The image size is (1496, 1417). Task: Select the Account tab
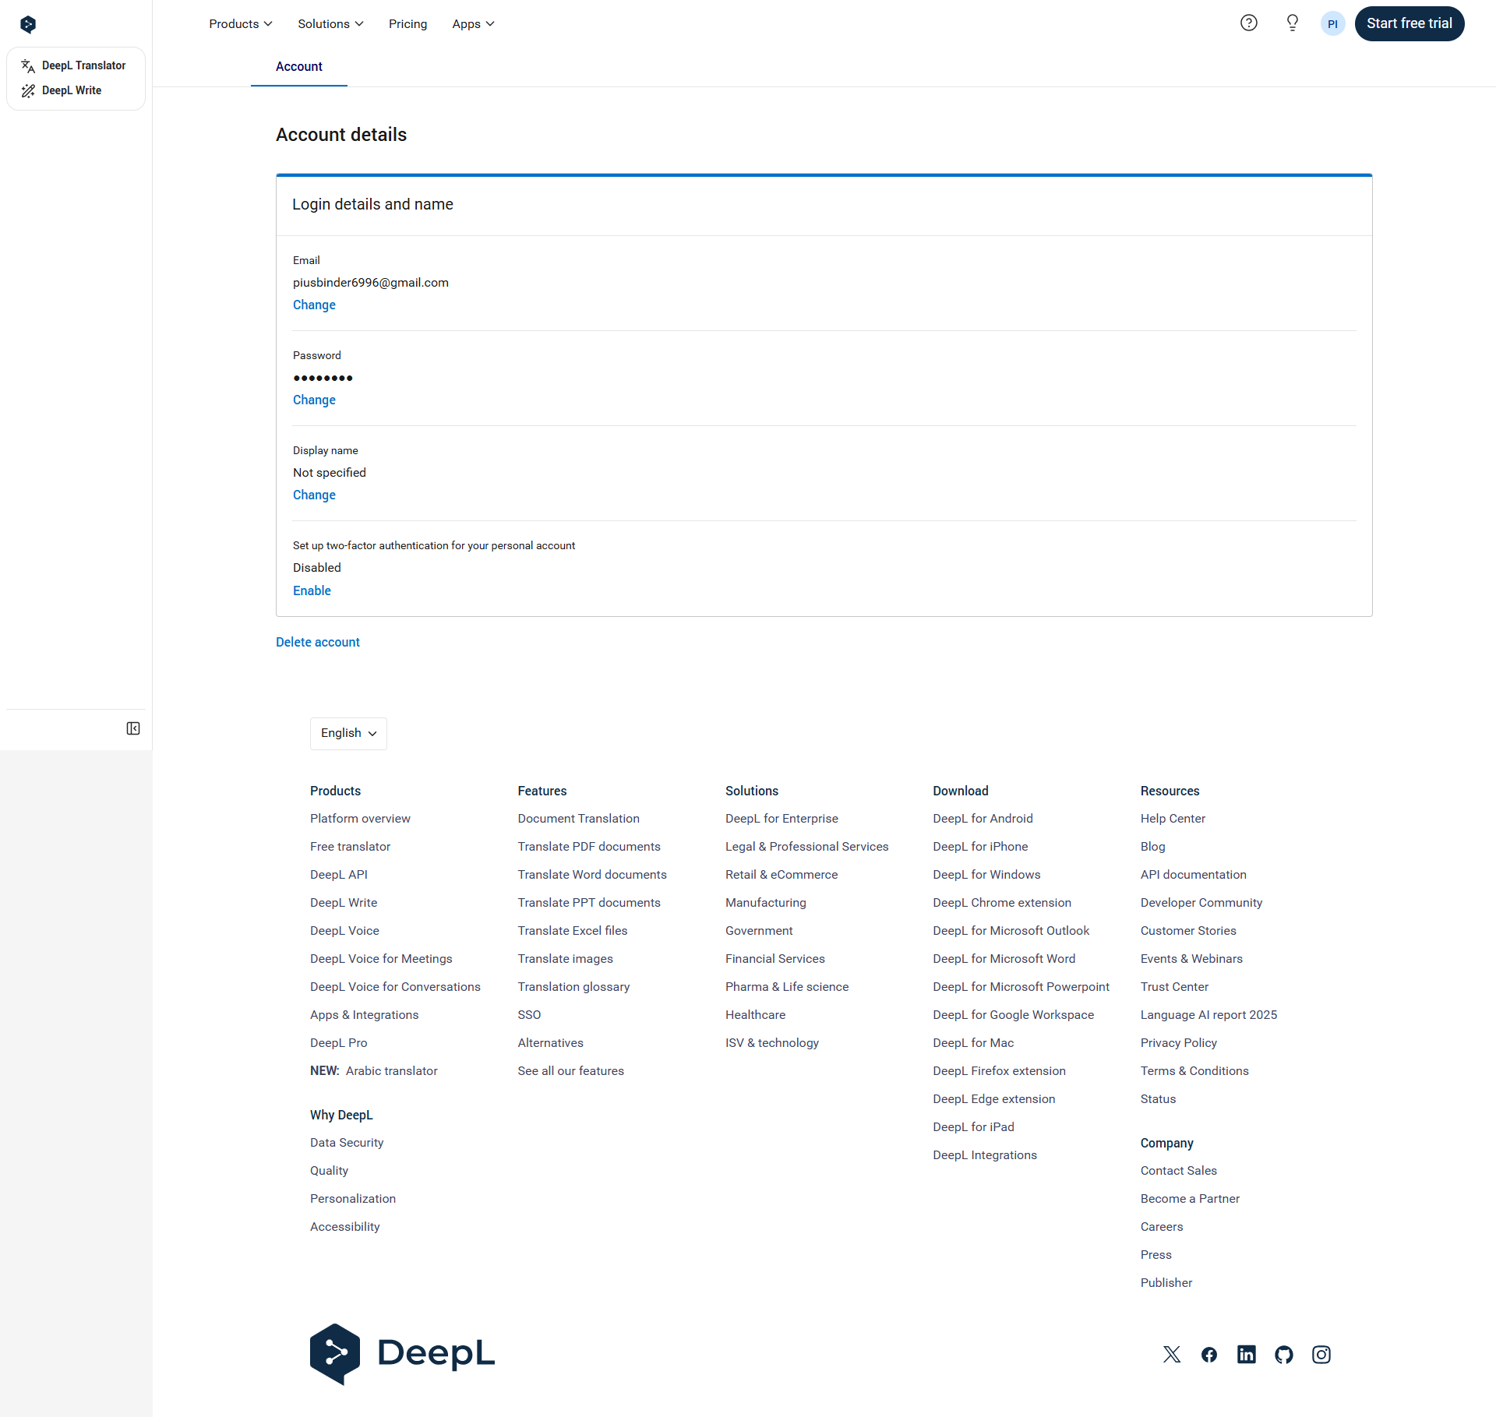coord(298,66)
